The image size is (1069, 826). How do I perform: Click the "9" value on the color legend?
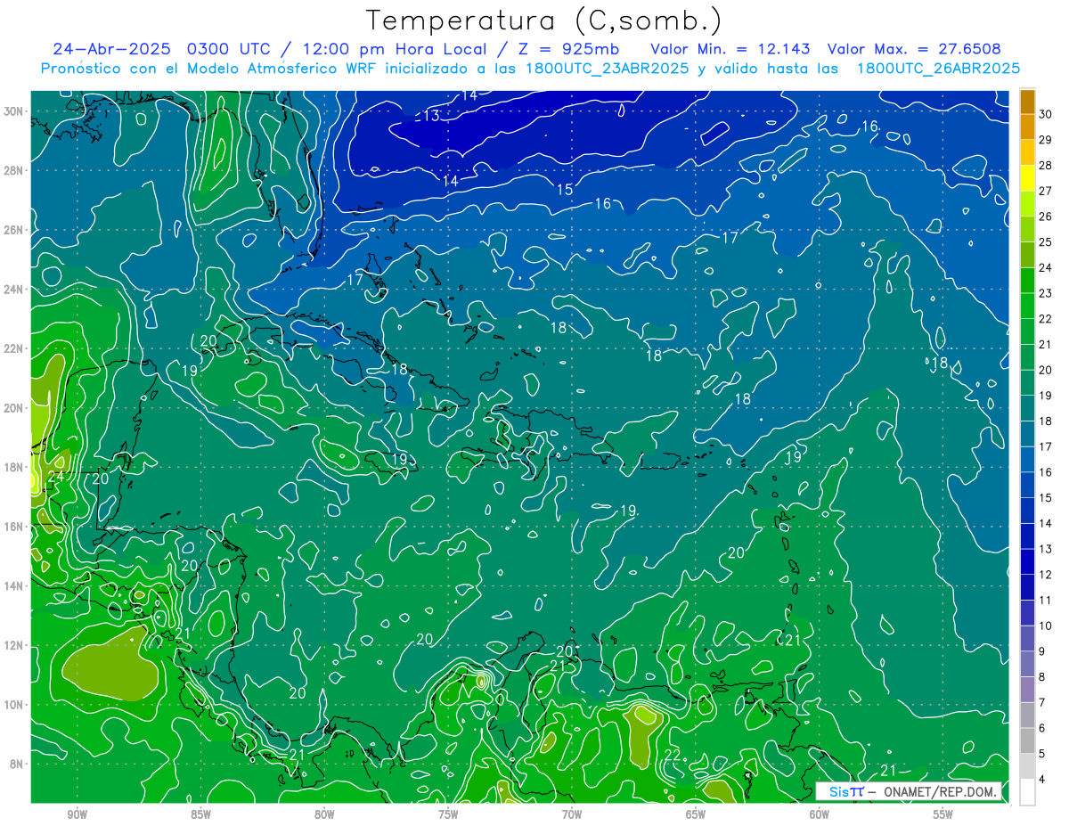(1041, 651)
